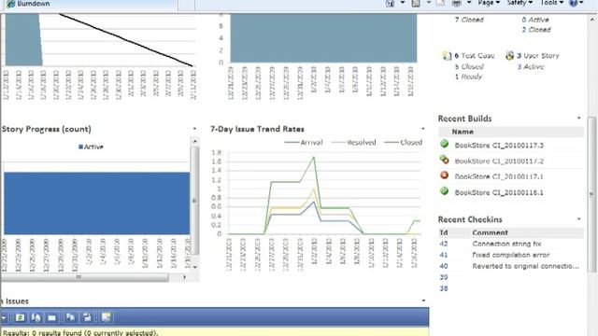Open the Story Progress web part menu arrow
Image resolution: width=598 pixels, height=336 pixels.
coord(194,129)
